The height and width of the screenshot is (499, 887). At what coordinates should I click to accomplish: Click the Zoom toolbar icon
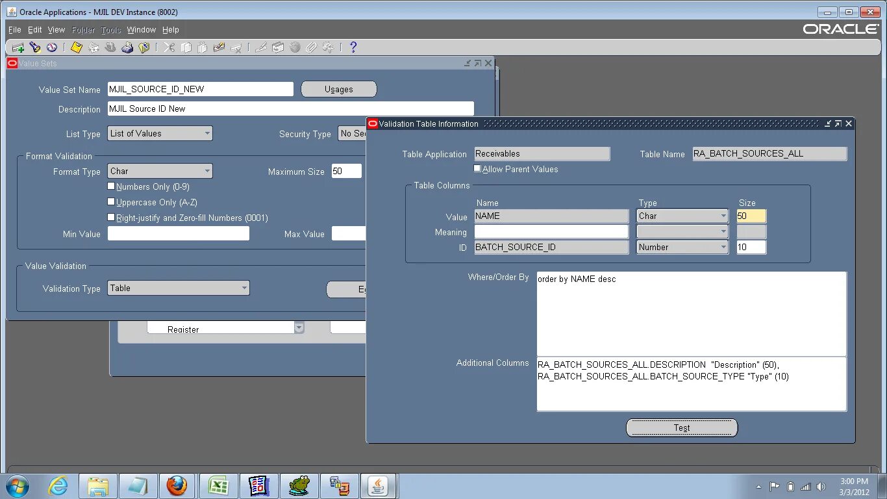point(278,47)
